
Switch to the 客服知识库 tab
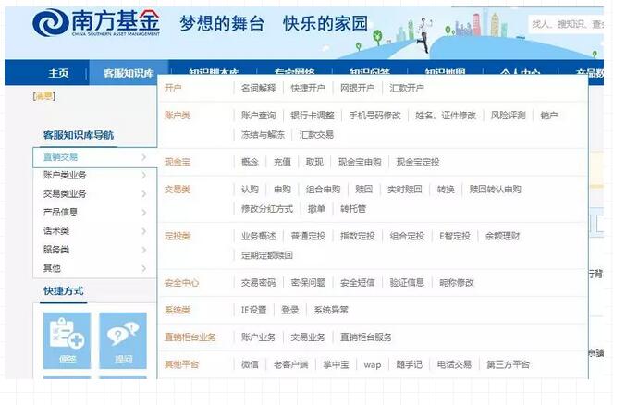[x=128, y=74]
